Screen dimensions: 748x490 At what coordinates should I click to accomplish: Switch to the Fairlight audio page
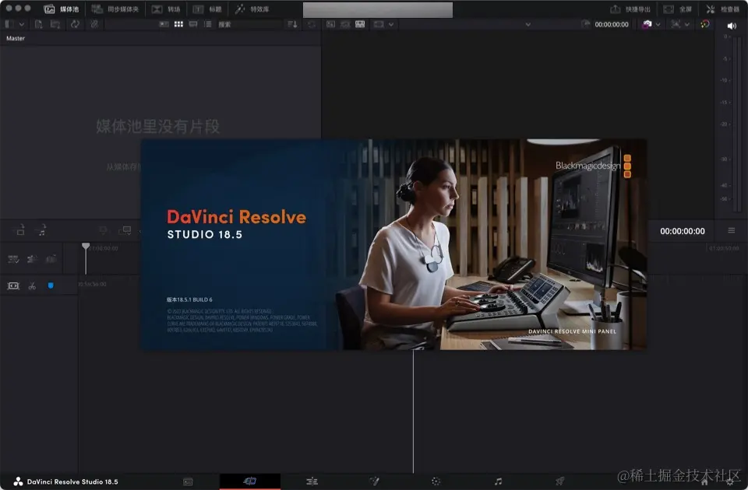[498, 481]
